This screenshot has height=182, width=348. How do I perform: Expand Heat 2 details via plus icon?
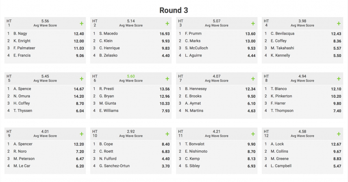point(167,24)
